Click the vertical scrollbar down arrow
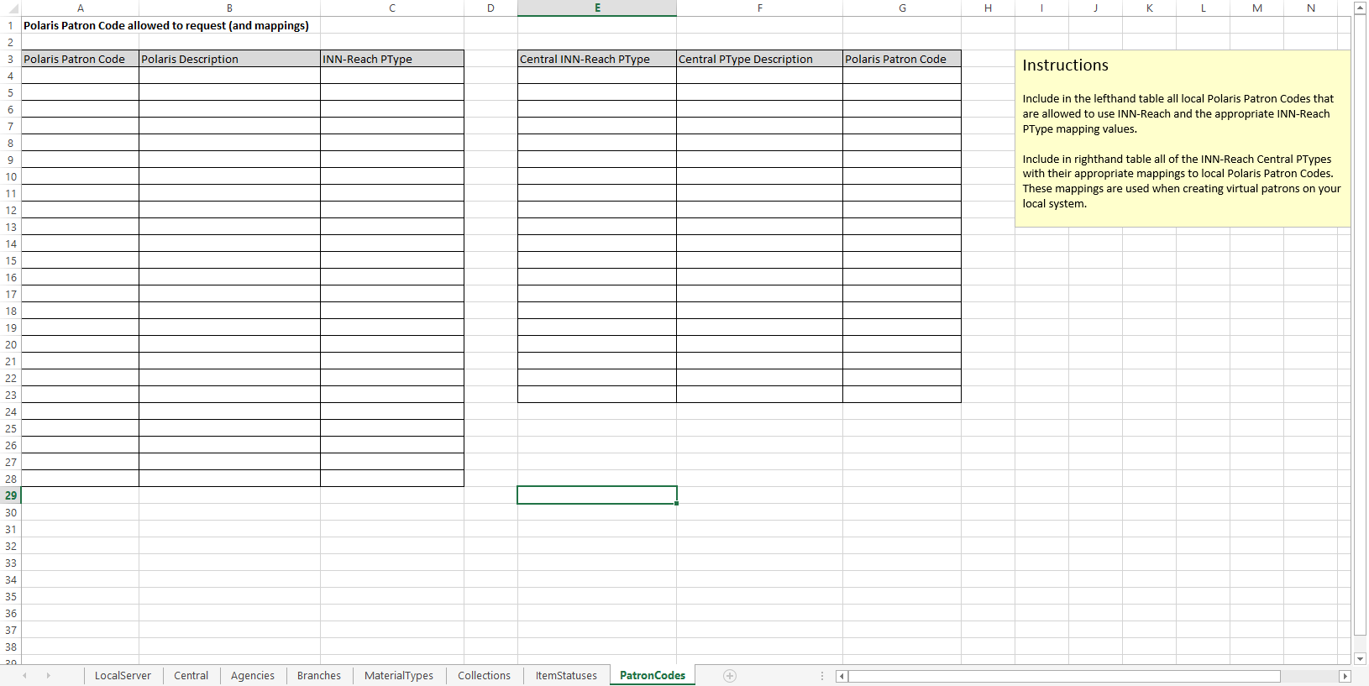 pos(1361,659)
